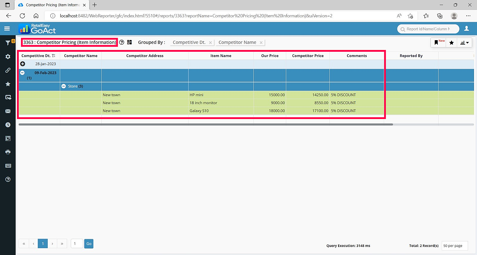Open the chart type dropdown
Viewport: 477px width, 255px height.
[x=464, y=43]
